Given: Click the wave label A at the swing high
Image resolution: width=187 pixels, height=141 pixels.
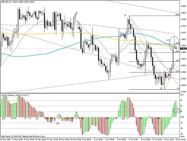Looking at the screenshot, I should tap(125, 15).
